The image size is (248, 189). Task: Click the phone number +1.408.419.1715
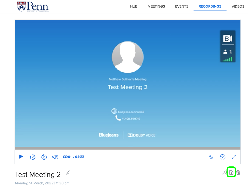pyautogui.click(x=131, y=119)
